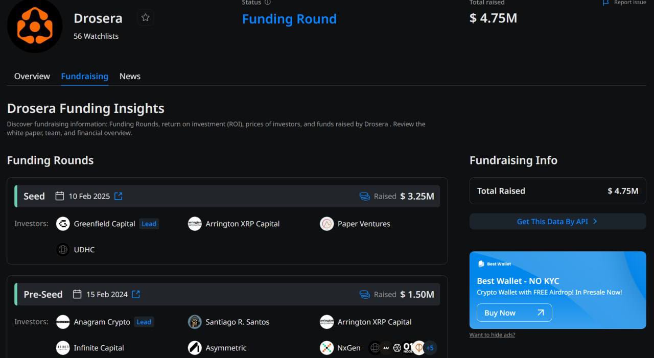Click Buy Now in Best Wallet ad
This screenshot has width=654, height=358.
[x=515, y=313]
